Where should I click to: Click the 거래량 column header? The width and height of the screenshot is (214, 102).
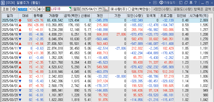(53, 16)
